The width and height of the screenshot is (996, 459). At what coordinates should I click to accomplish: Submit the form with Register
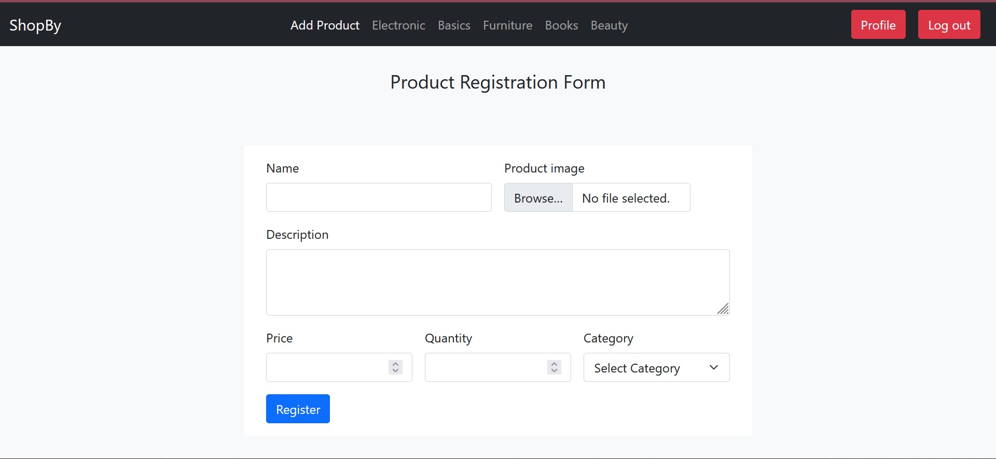coord(298,409)
